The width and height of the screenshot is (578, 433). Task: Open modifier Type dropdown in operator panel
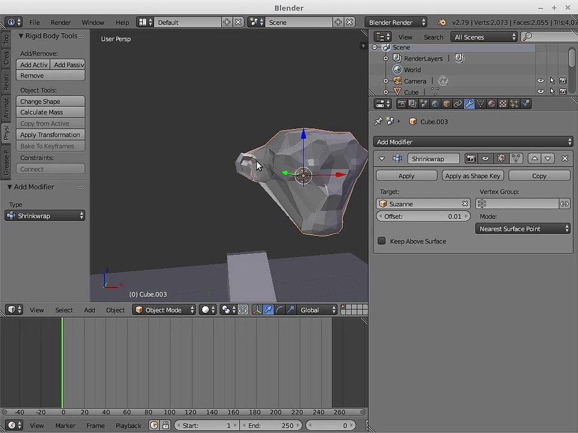(x=45, y=216)
